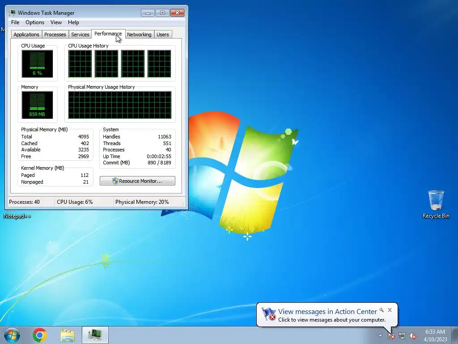Click the Resource Monitor button
This screenshot has width=458, height=344.
(x=137, y=181)
